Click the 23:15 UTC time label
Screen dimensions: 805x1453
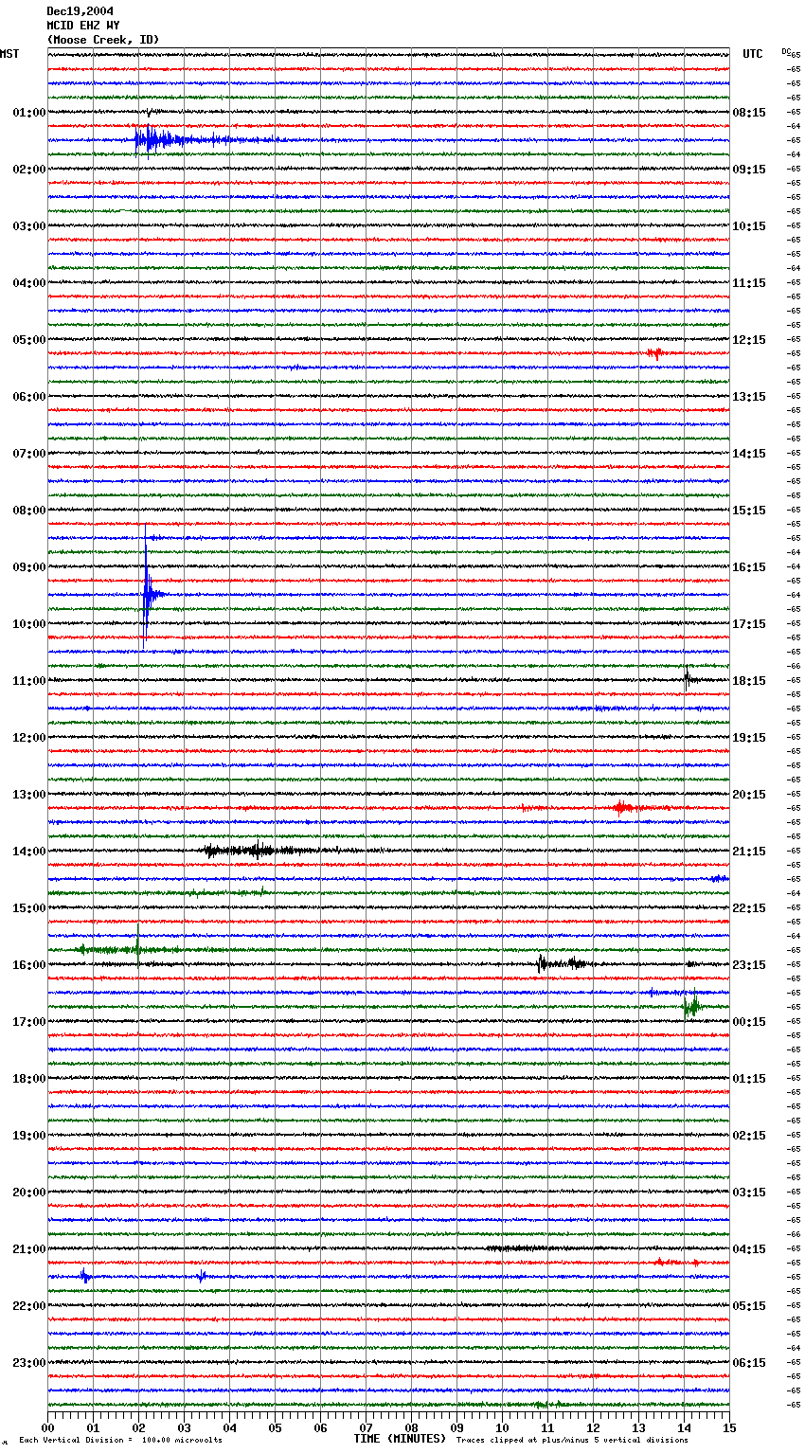(749, 964)
